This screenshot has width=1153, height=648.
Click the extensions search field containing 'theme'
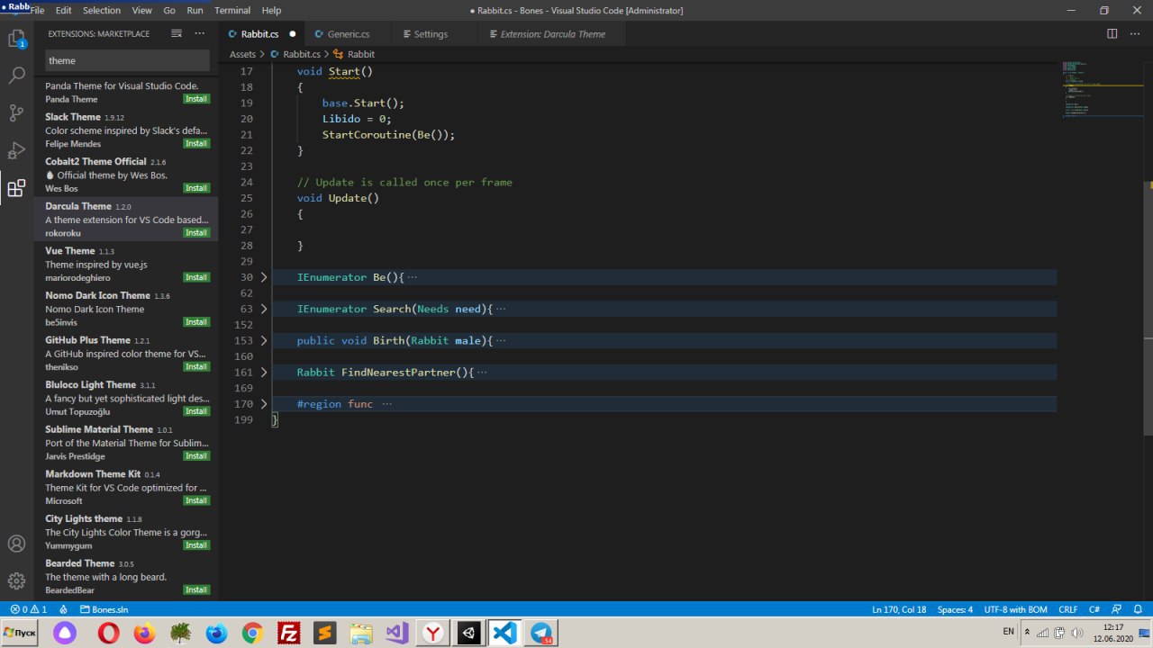click(127, 60)
